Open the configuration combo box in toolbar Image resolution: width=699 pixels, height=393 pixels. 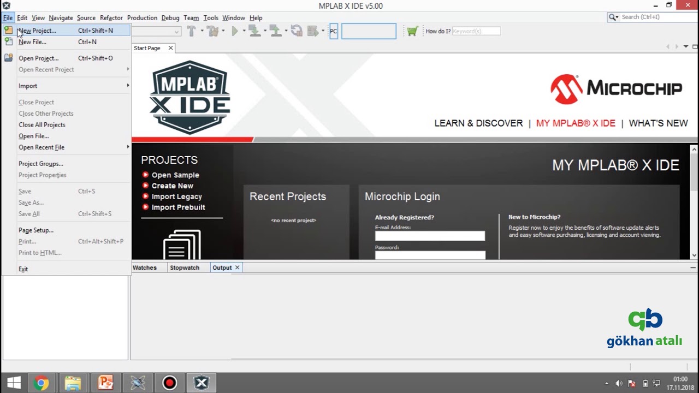157,31
